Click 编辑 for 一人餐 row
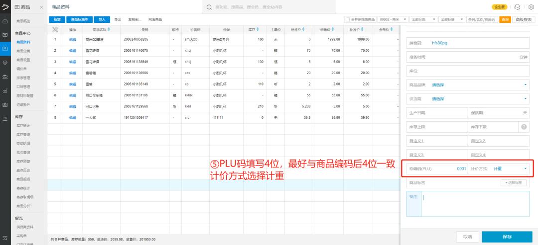The image size is (538, 245). pos(72,118)
